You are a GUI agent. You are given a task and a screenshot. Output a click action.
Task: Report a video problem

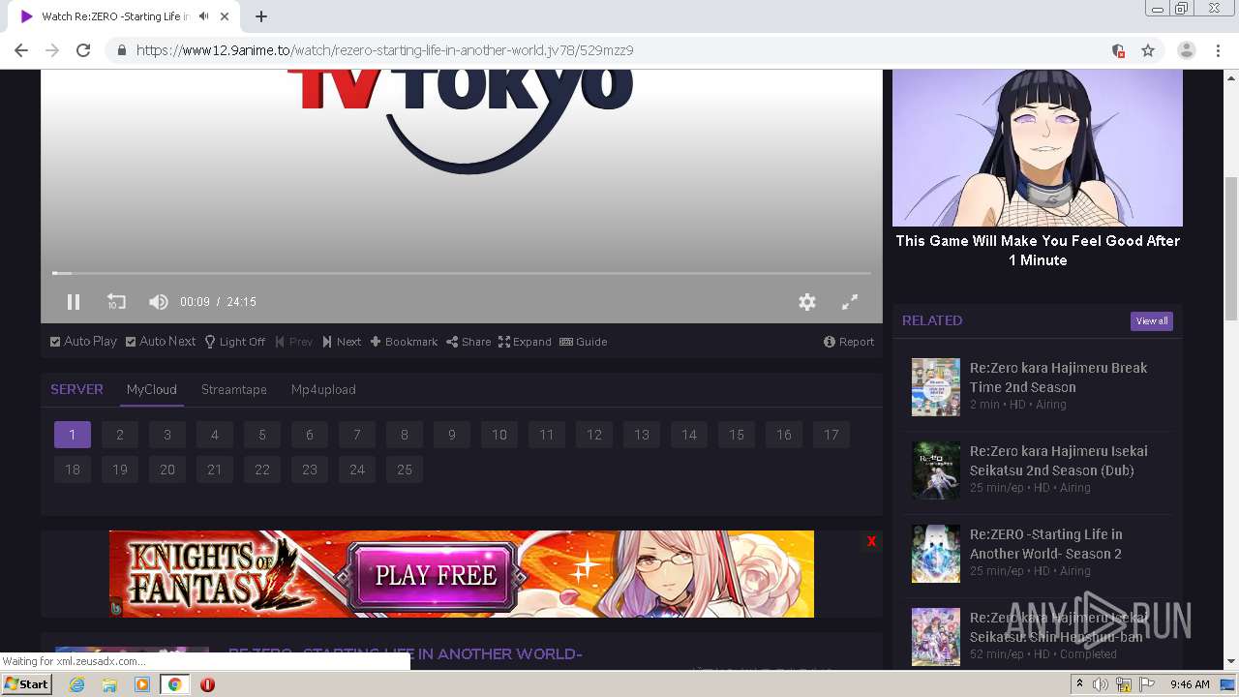point(849,342)
